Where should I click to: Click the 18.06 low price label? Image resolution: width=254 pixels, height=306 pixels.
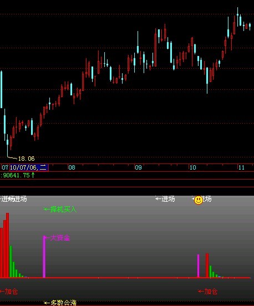pos(26,159)
